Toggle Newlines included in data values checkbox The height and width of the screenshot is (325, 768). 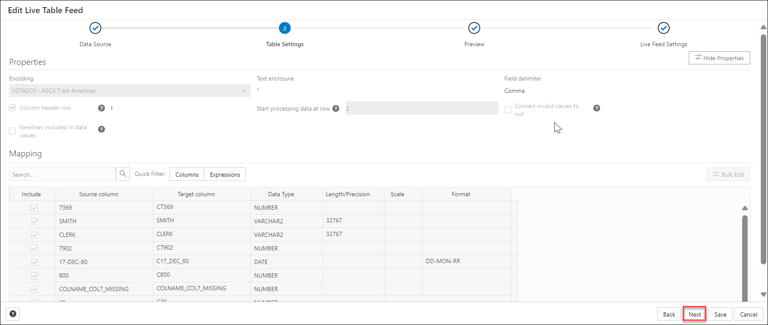coord(12,131)
